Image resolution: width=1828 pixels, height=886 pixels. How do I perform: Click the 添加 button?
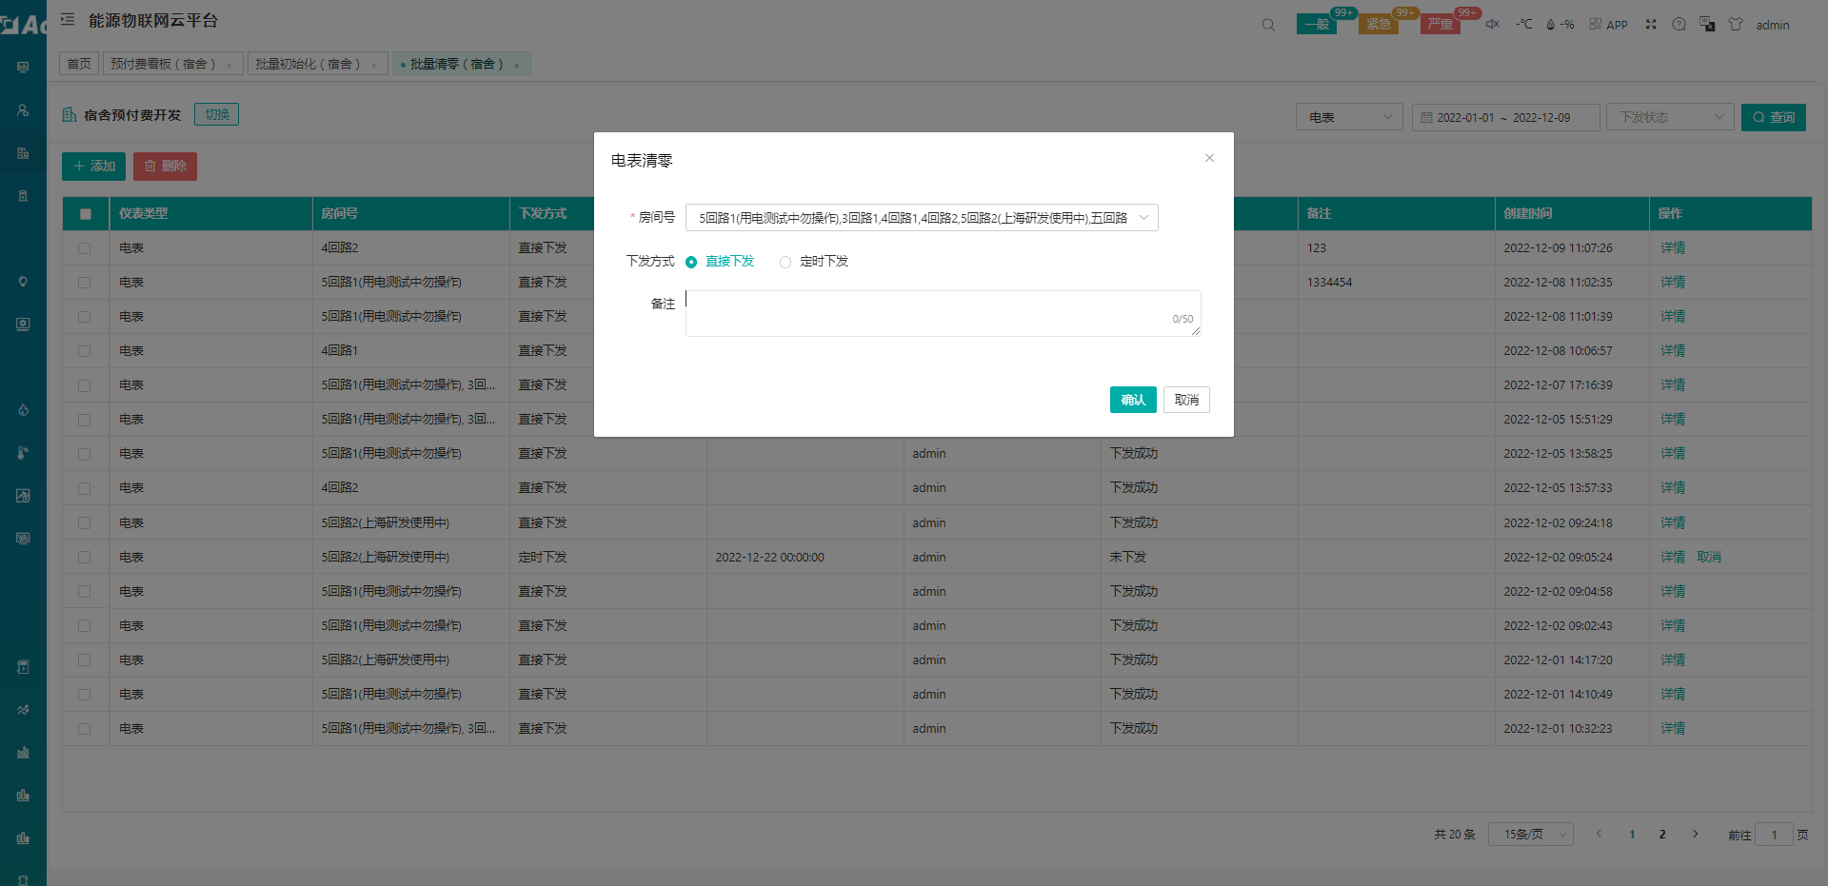93,167
